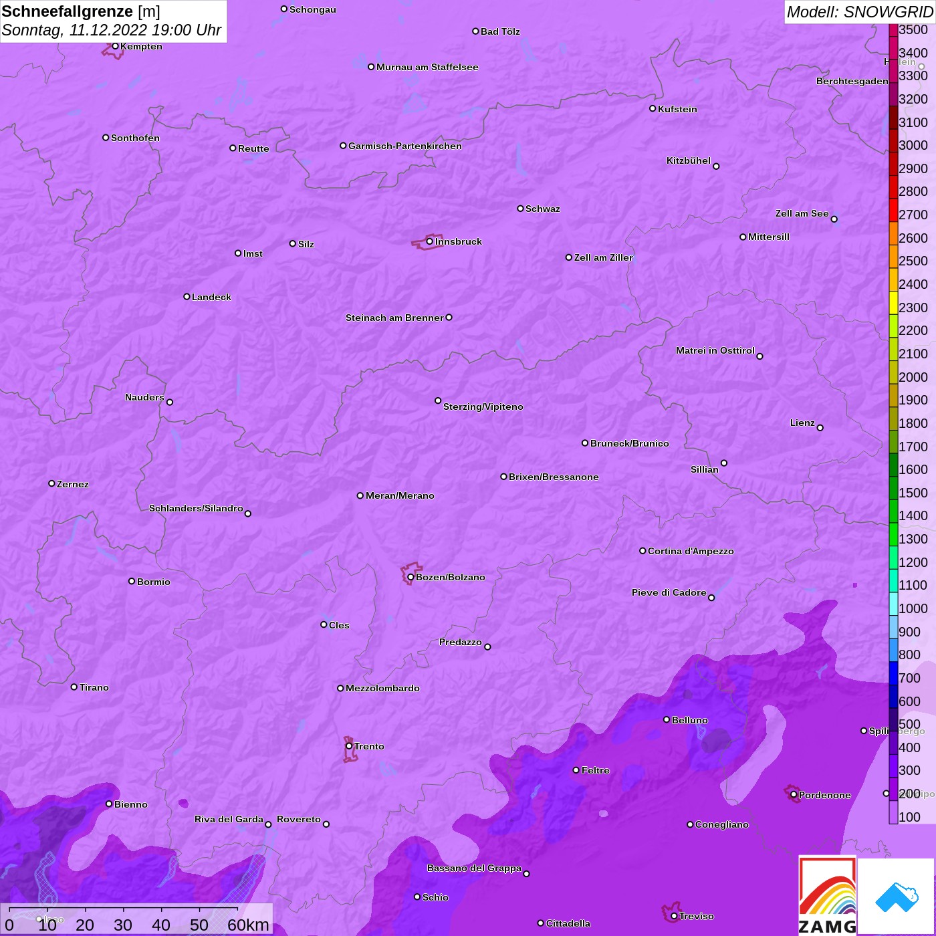936x936 pixels.
Task: Click the Zell am See marker
Action: tap(834, 219)
